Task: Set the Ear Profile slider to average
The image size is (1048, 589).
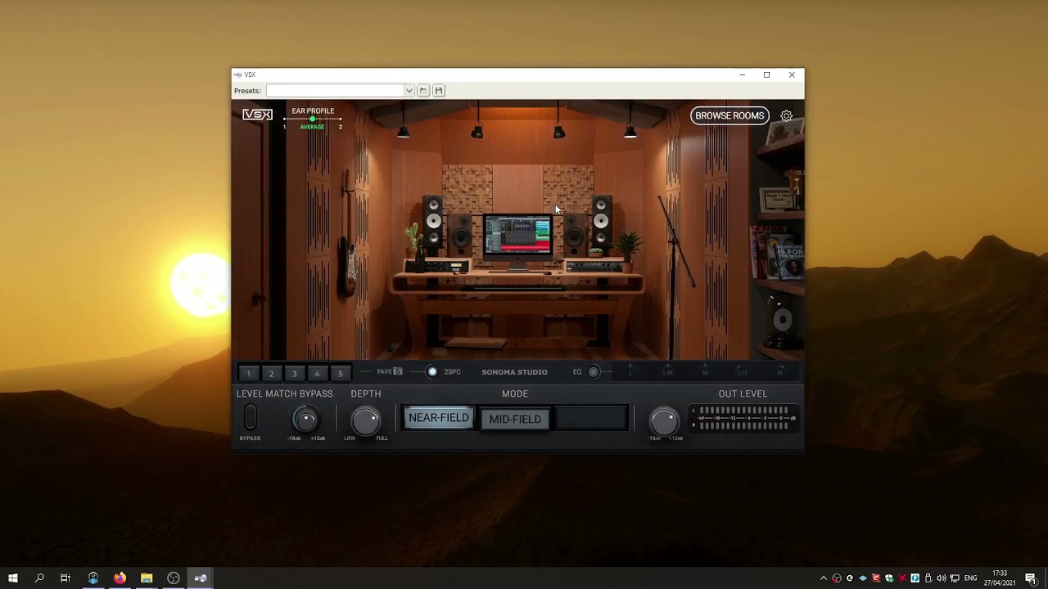Action: coord(312,119)
